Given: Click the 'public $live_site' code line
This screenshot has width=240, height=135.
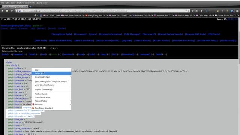Looking at the screenshot, I should [x=18, y=119].
